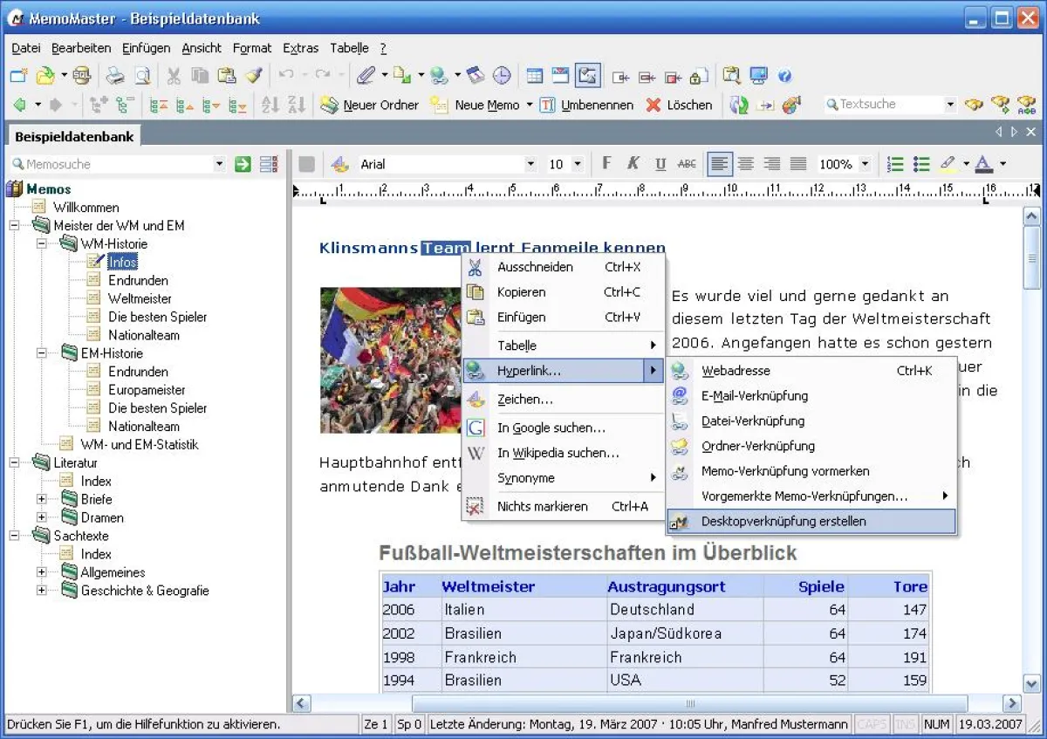Click the paperclip attachment icon

pyautogui.click(x=366, y=75)
